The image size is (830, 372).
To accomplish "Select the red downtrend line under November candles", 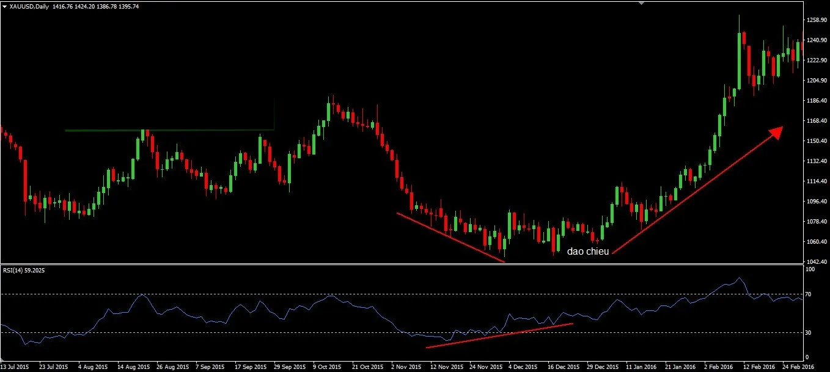I will 450,238.
